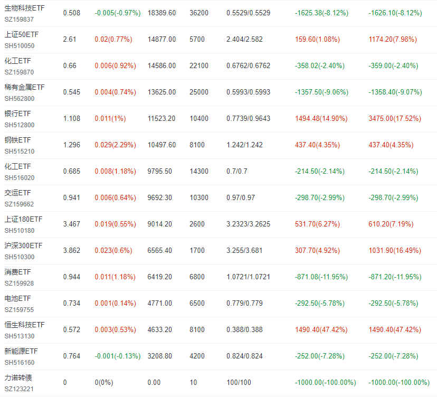Screen dimensions: 437x397
Task: Click the change value -0.005(-0.97%)
Action: pyautogui.click(x=118, y=13)
